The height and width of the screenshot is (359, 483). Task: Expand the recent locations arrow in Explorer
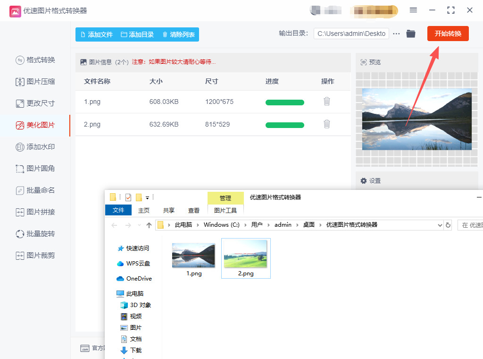point(139,225)
